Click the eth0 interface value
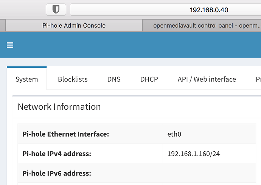This screenshot has height=185, width=261. pyautogui.click(x=175, y=134)
